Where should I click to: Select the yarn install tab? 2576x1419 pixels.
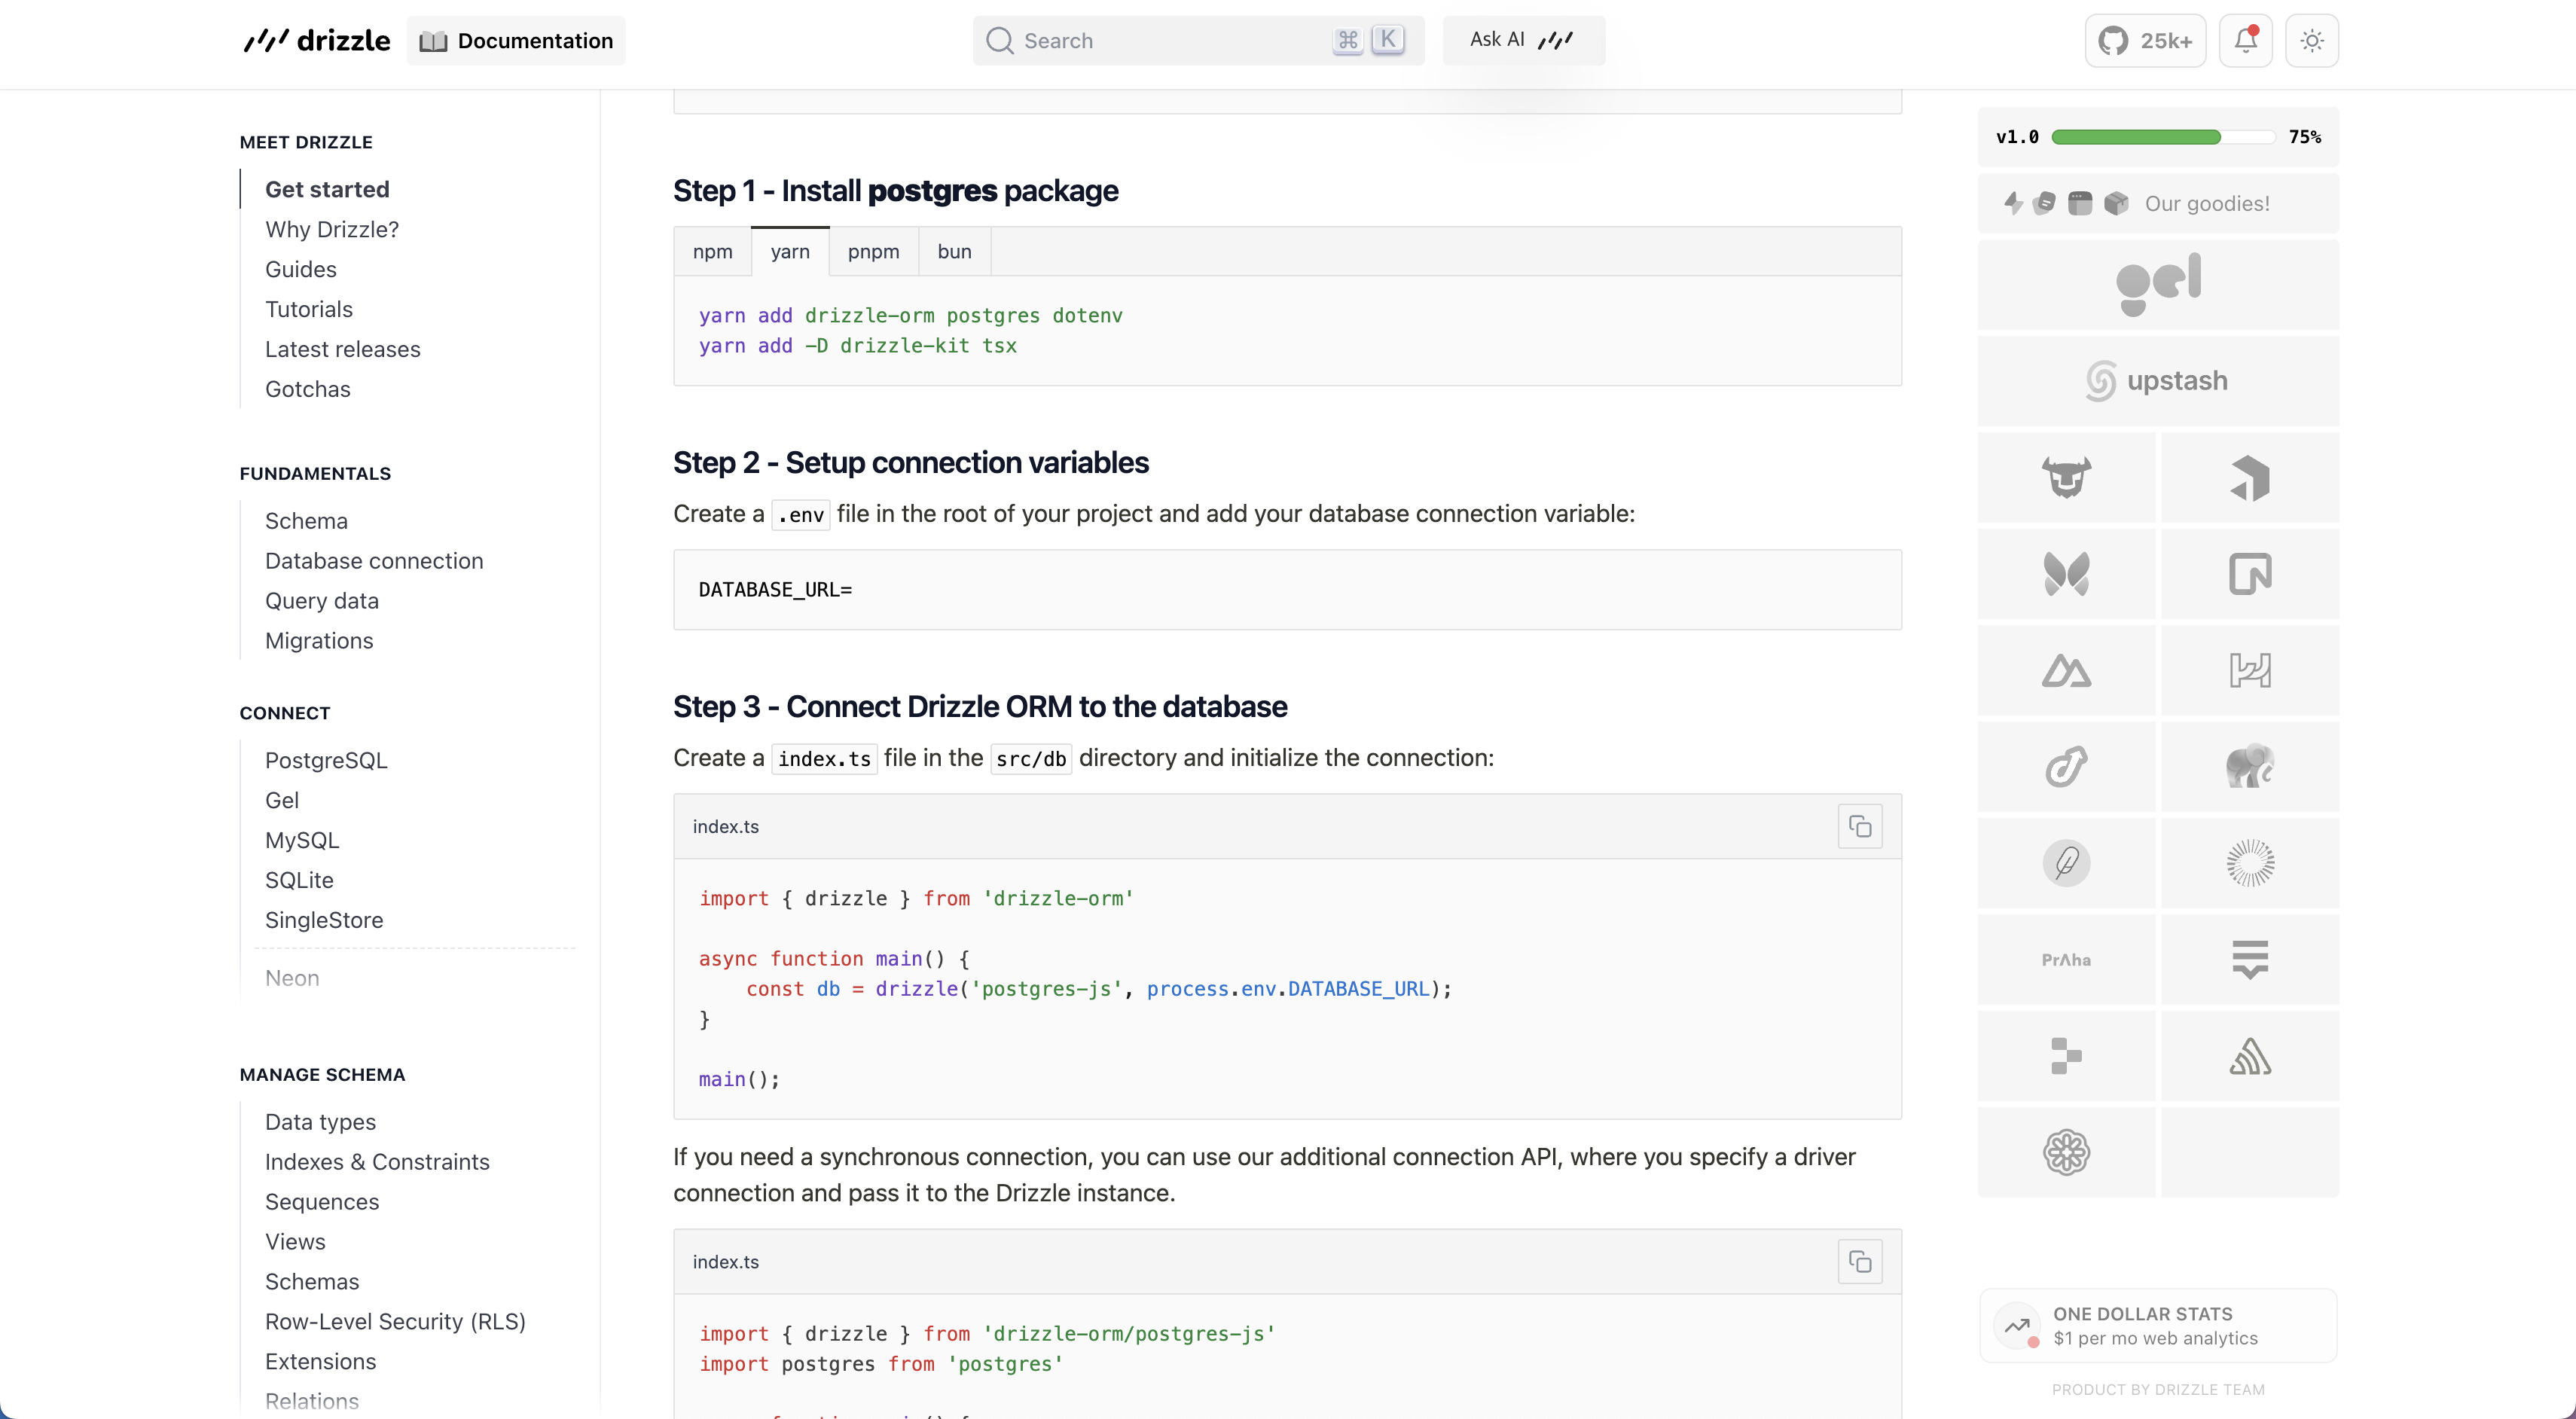[x=790, y=252]
